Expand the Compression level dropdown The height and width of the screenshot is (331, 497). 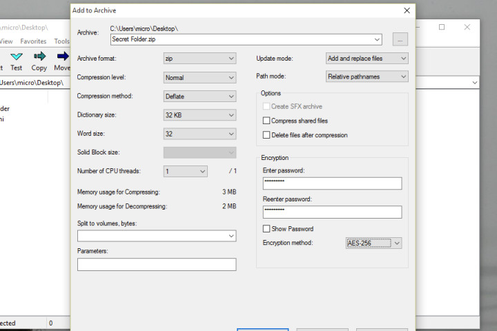click(199, 77)
